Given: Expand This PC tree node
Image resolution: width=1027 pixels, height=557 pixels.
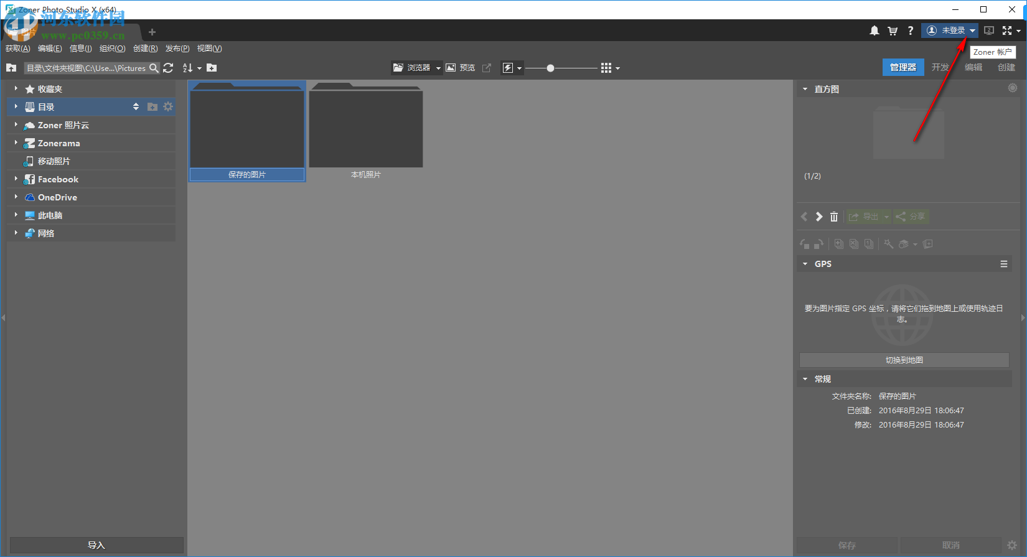Looking at the screenshot, I should [16, 215].
